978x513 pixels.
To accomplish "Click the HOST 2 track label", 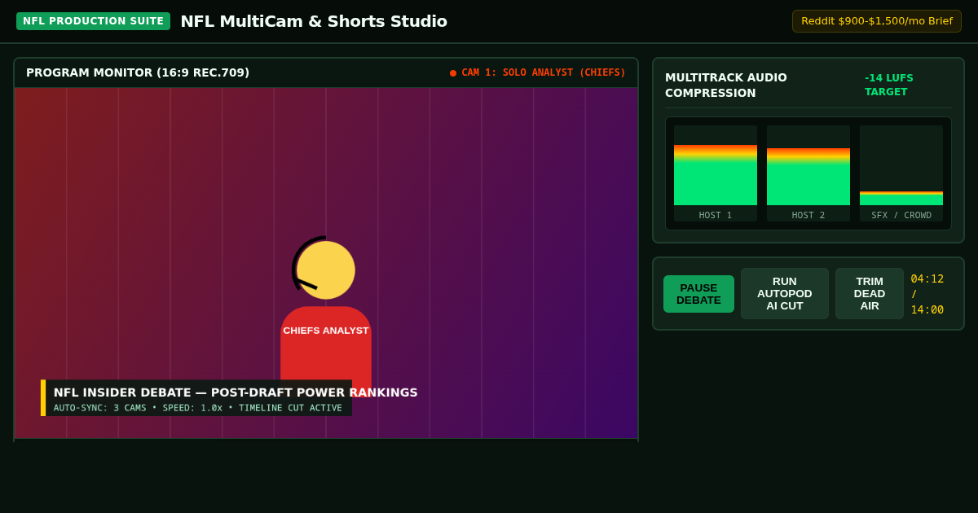I will (808, 215).
